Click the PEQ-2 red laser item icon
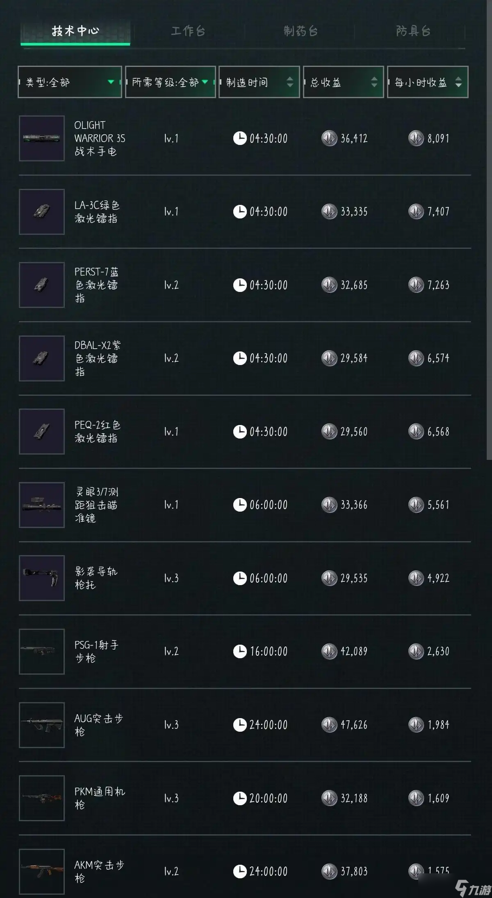Image resolution: width=492 pixels, height=898 pixels. point(42,432)
